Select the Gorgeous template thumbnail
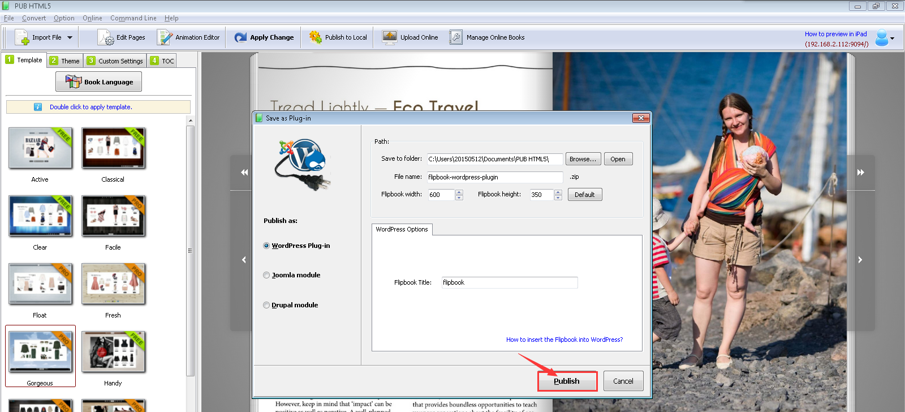The image size is (905, 412). point(40,352)
